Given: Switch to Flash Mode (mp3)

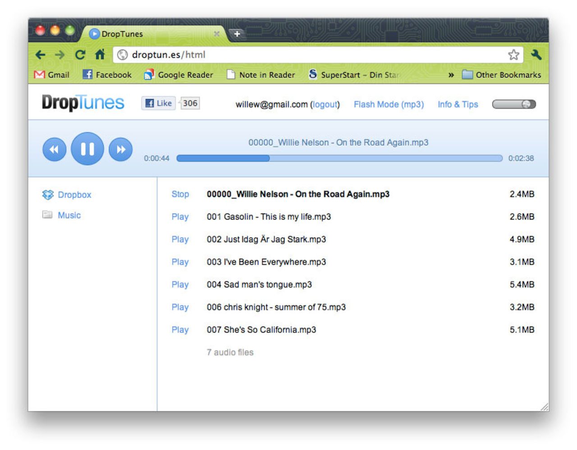Looking at the screenshot, I should point(389,104).
